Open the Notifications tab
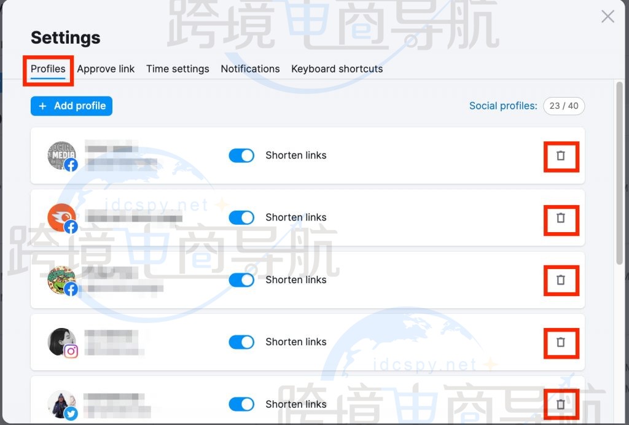This screenshot has width=629, height=425. [250, 69]
